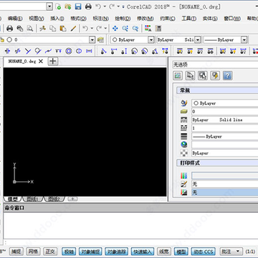Viewport: 258px width, 258px height.
Task: Click the Property Painter brush icon
Action: [73, 29]
